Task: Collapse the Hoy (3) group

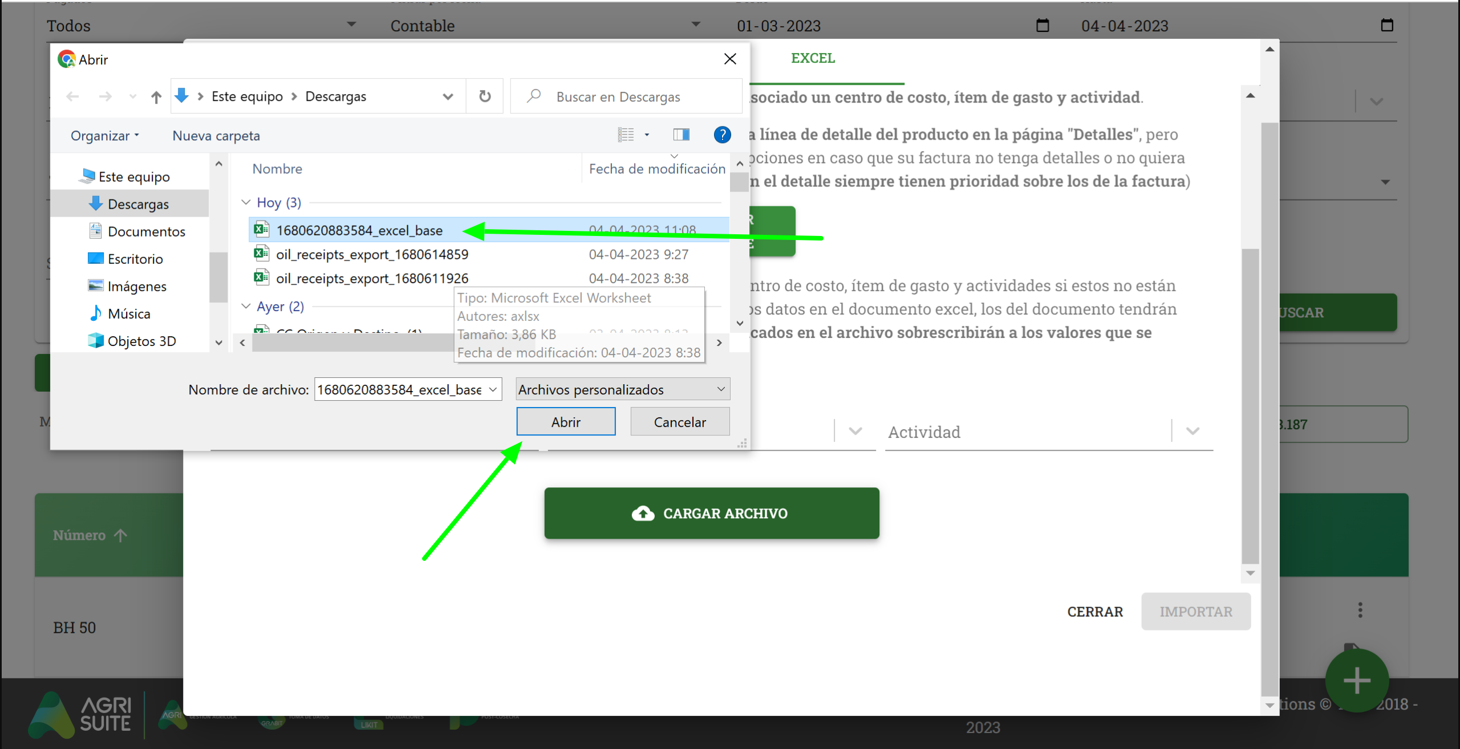Action: click(x=246, y=202)
